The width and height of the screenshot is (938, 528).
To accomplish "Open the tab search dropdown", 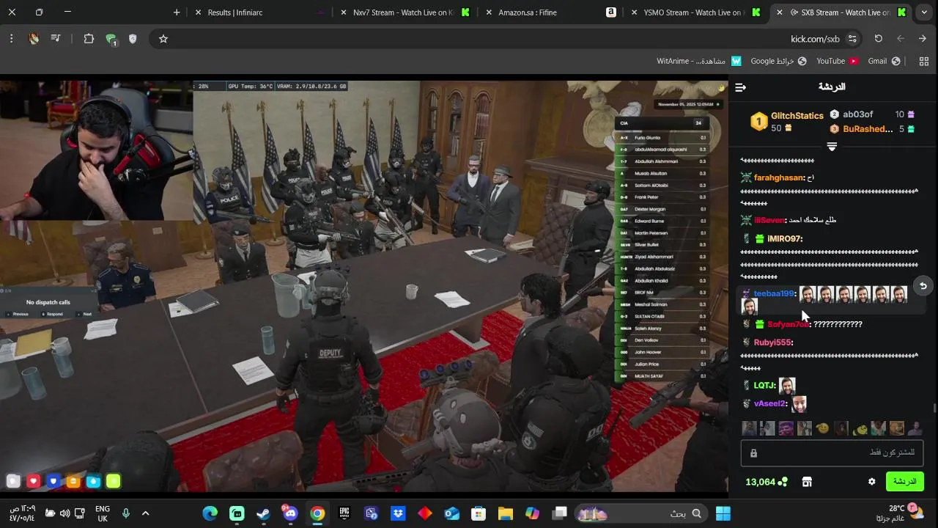I will point(924,12).
